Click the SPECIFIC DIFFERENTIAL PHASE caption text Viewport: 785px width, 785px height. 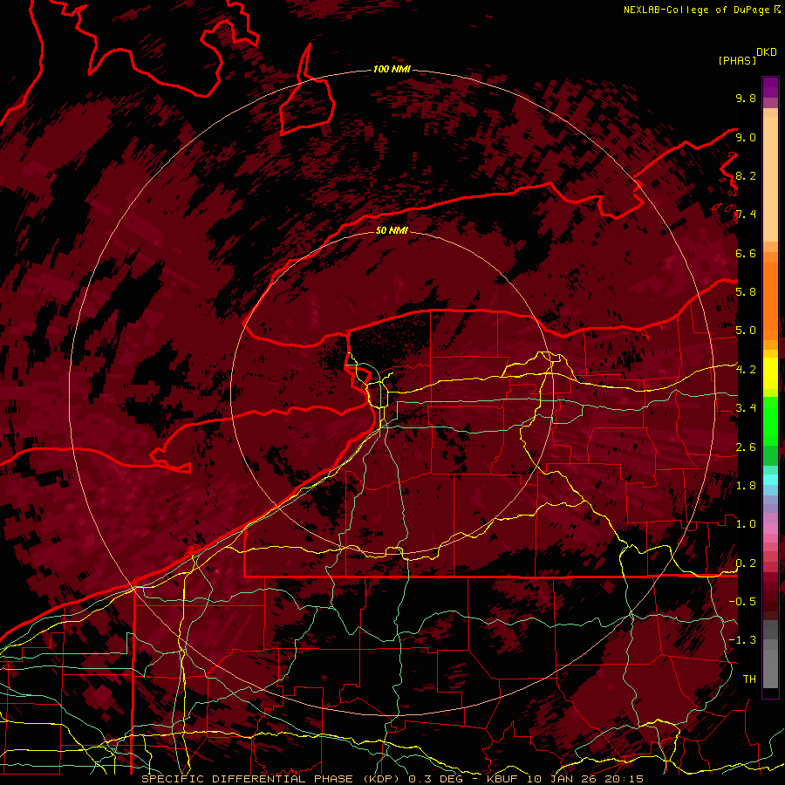tap(246, 779)
